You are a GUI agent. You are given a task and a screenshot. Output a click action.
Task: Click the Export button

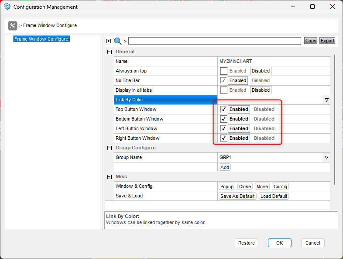point(327,41)
